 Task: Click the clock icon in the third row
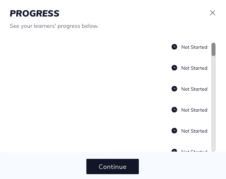pyautogui.click(x=174, y=89)
